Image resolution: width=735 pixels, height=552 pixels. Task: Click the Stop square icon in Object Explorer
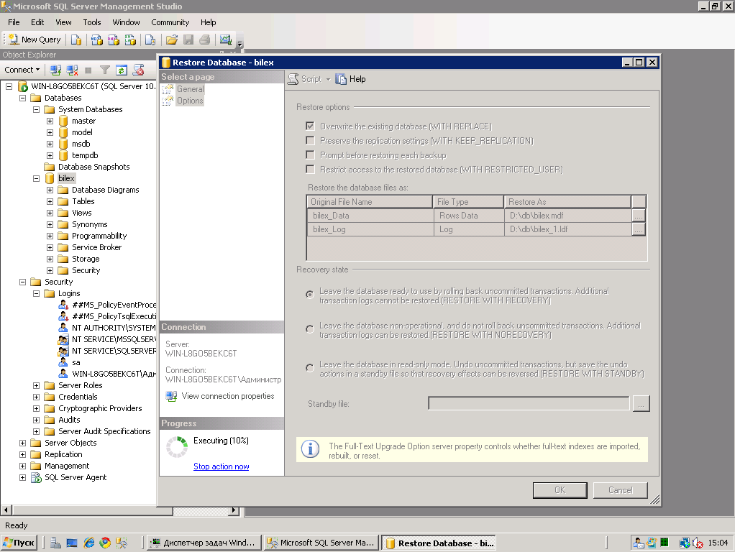pyautogui.click(x=88, y=70)
